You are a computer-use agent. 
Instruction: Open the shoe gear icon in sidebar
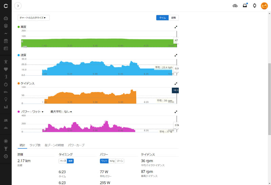tap(6, 92)
